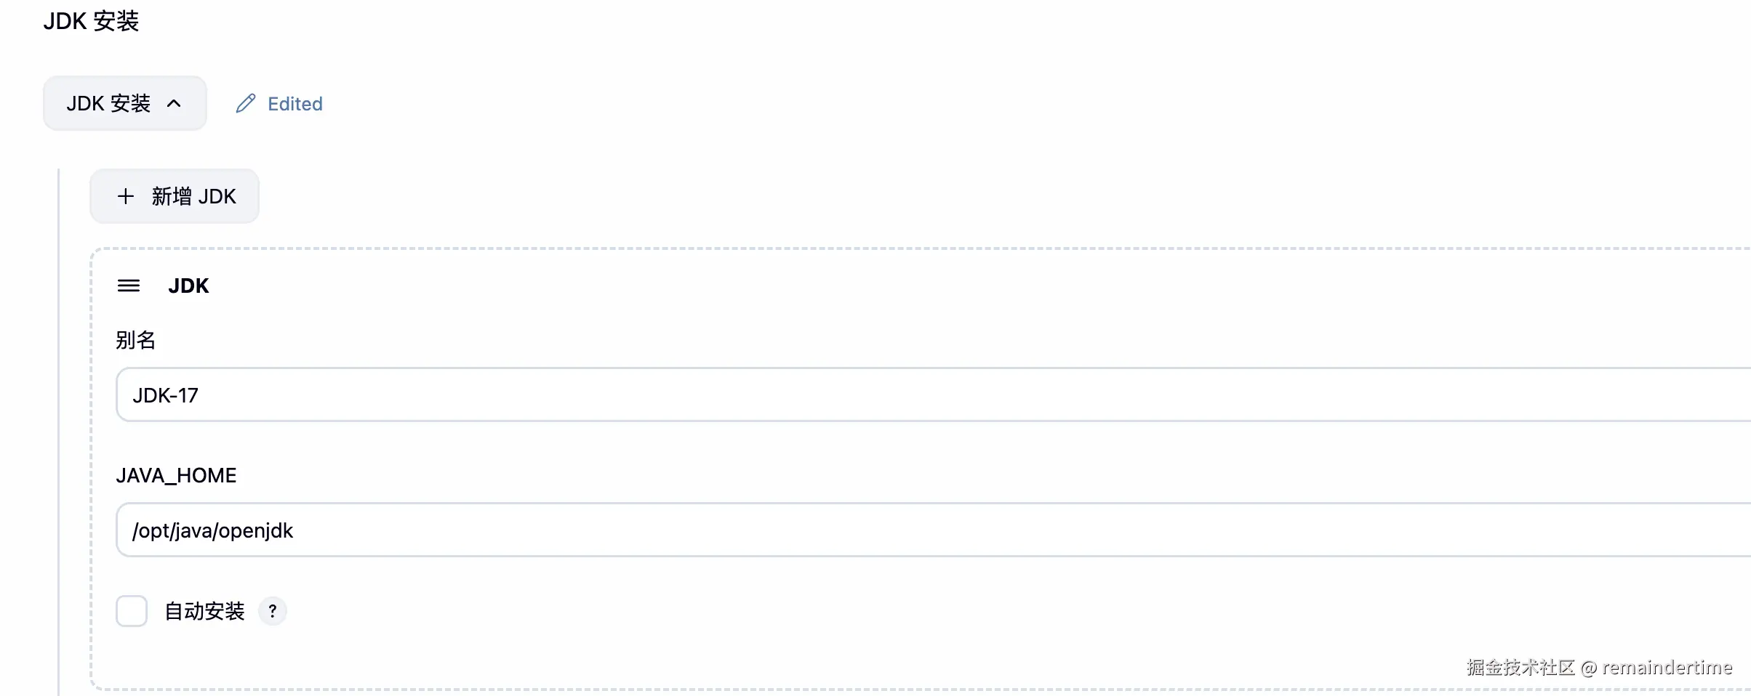Focus the 别名 field containing JDK-17
This screenshot has height=696, width=1751.
click(873, 395)
